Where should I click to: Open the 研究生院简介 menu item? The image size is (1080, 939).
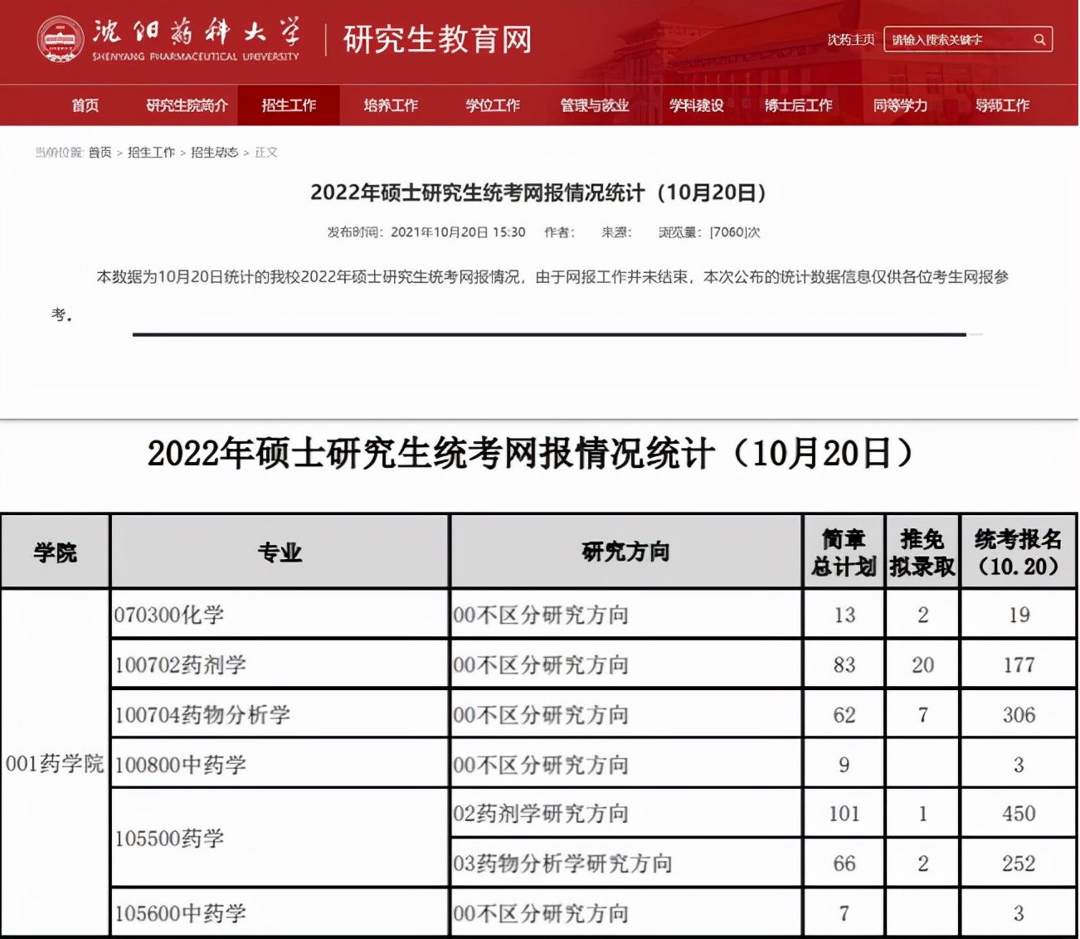[x=187, y=105]
